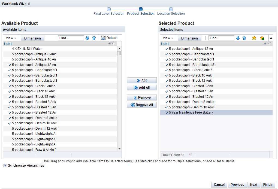Click the Cancel button

pyautogui.click(x=219, y=185)
